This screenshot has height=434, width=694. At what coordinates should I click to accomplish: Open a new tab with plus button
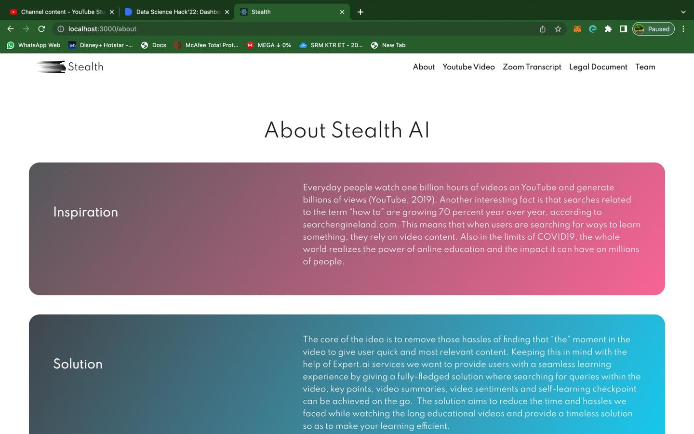pyautogui.click(x=360, y=12)
